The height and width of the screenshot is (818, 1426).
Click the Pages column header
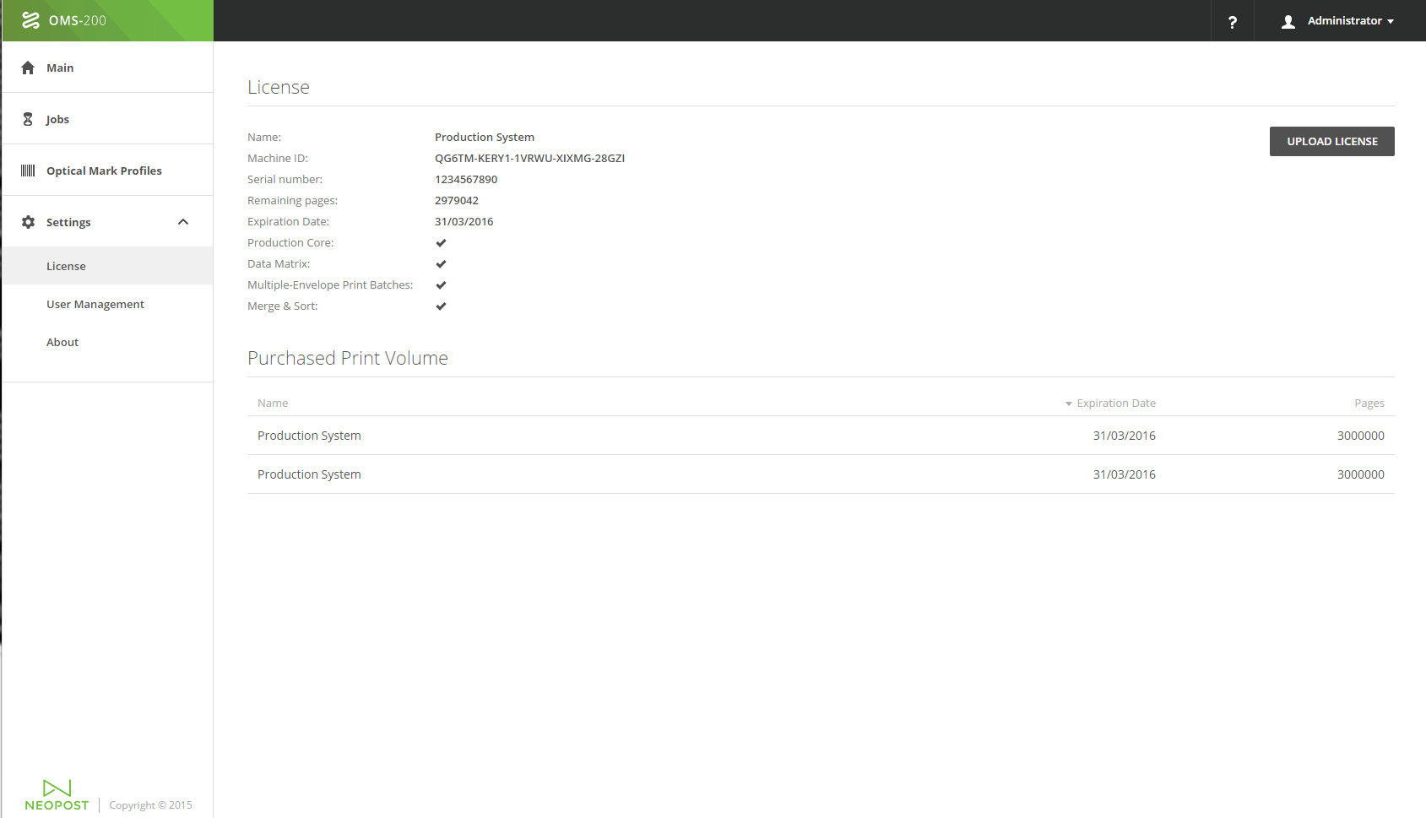tap(1369, 404)
